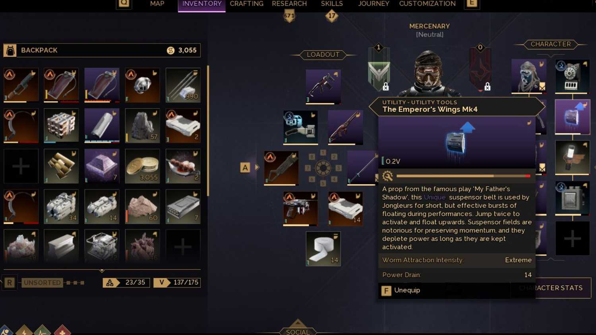Switch to the CRAFTING tab
Image resolution: width=596 pixels, height=335 pixels.
tap(246, 4)
